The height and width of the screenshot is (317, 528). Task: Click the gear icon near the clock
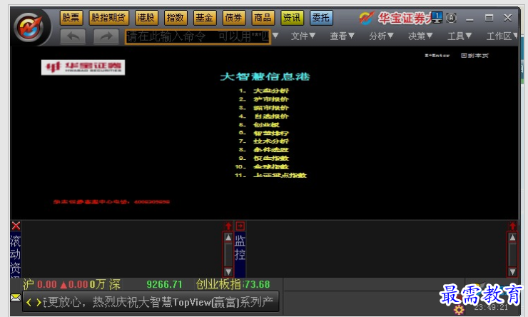[x=458, y=309]
